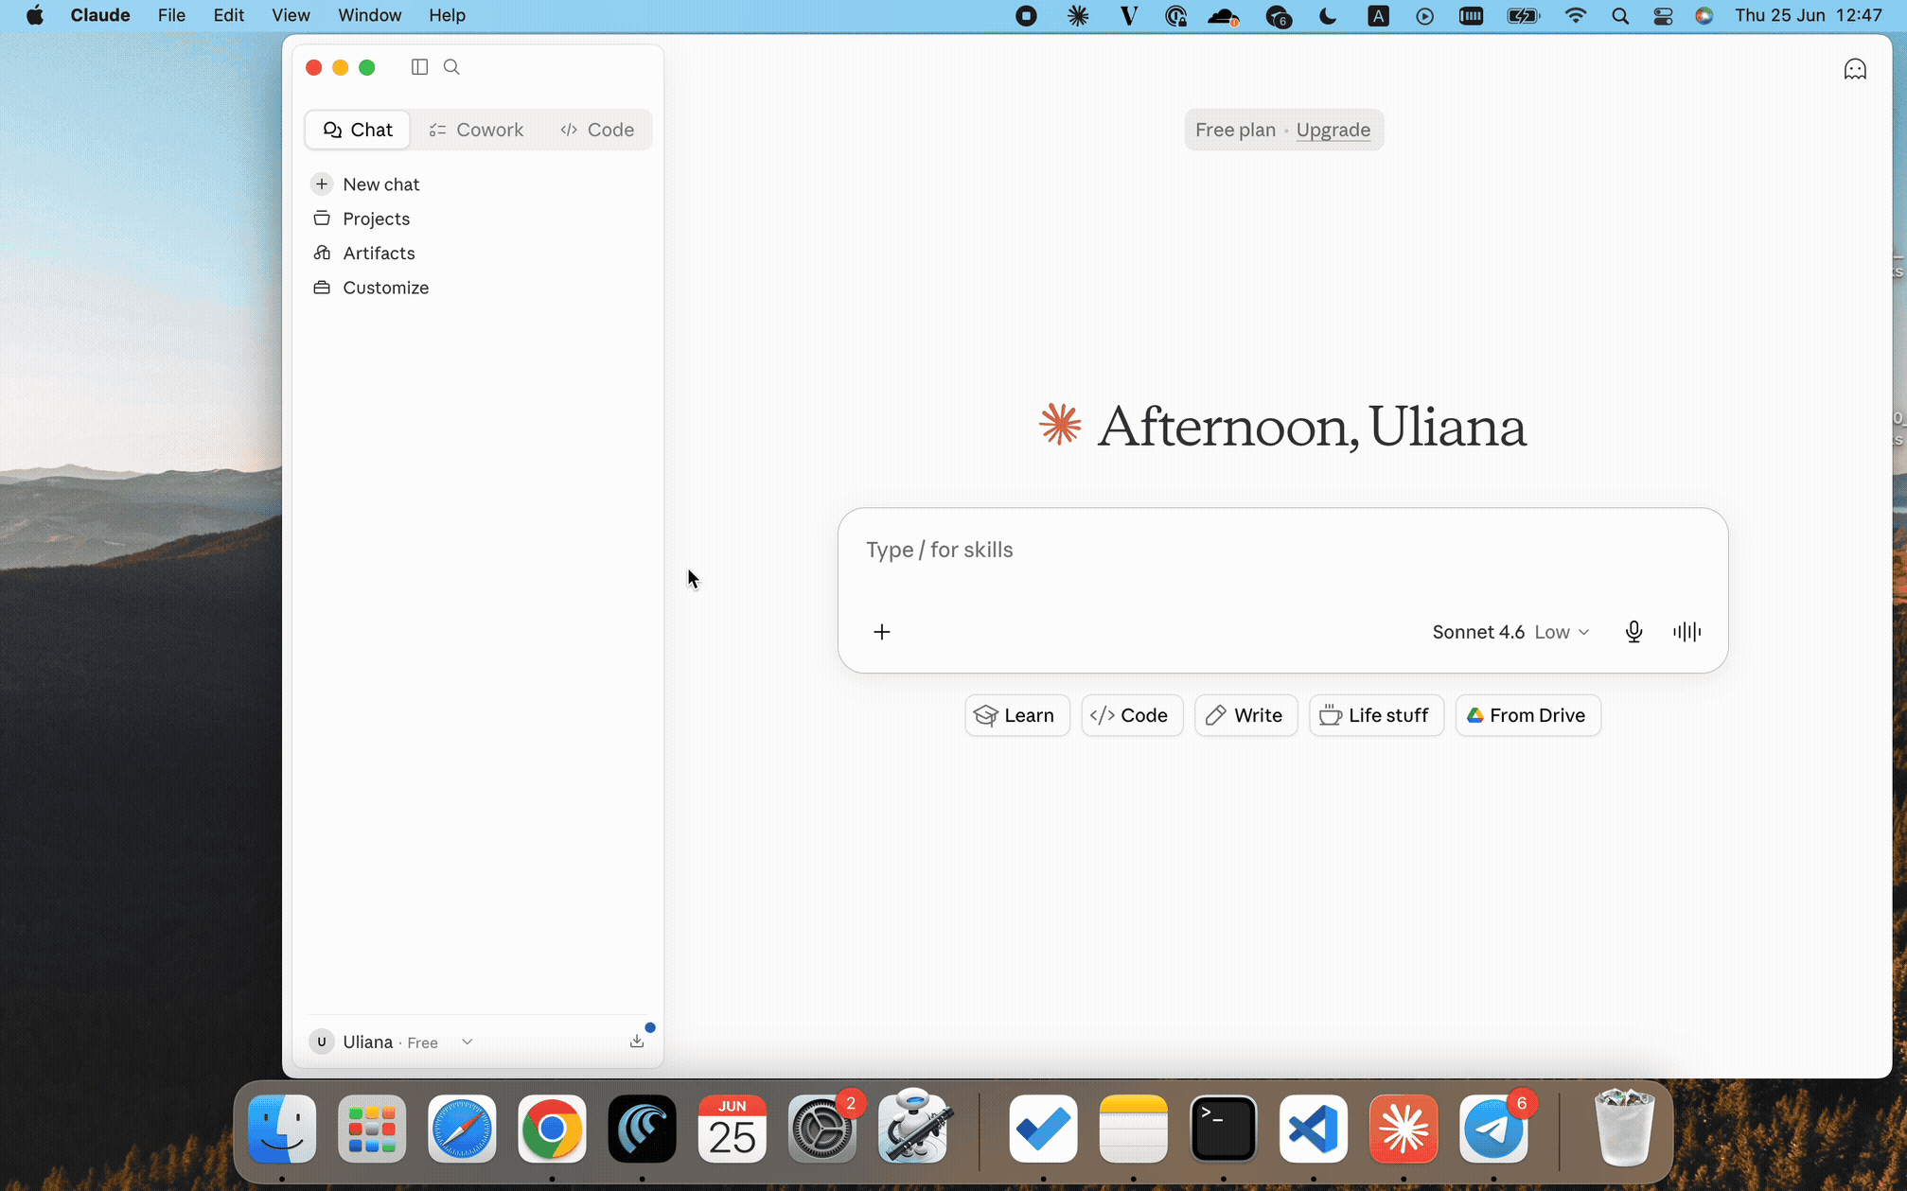Screen dimensions: 1907x1191
Task: Click the plus attachment icon in composer
Action: point(882,632)
